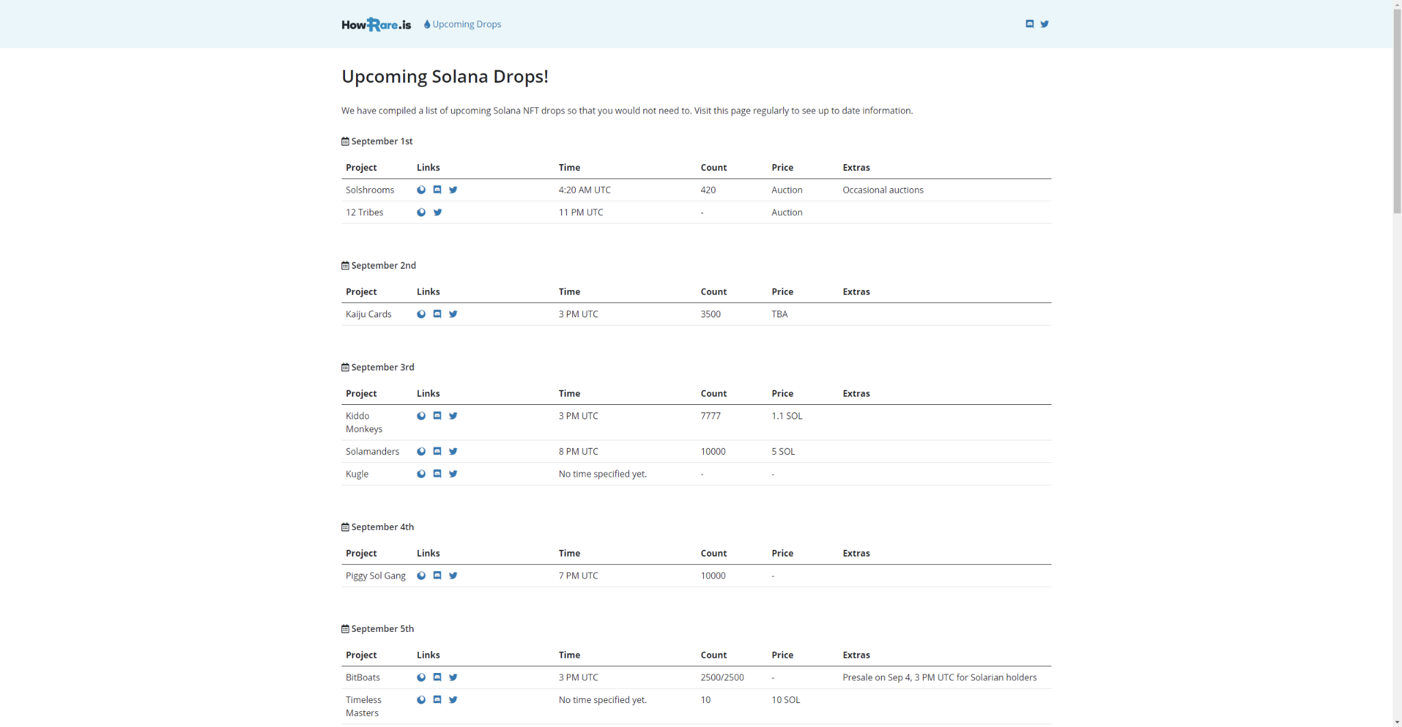Select the September 5th date heading
1402x727 pixels.
pyautogui.click(x=378, y=629)
